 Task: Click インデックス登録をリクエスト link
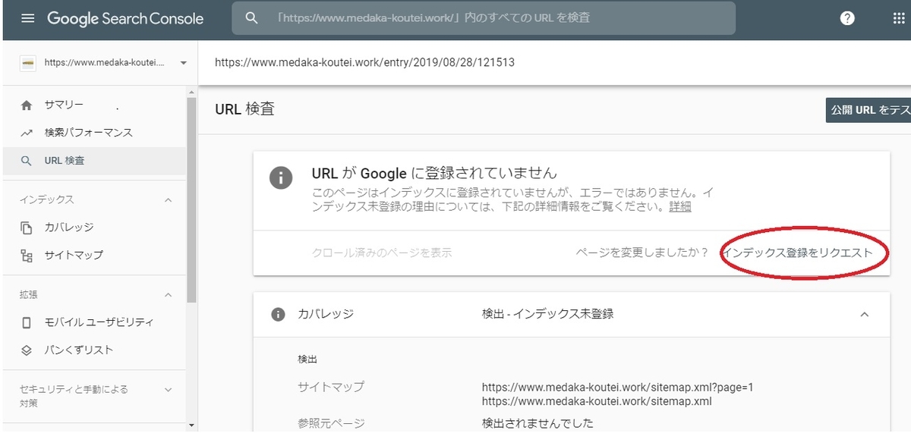click(x=798, y=253)
